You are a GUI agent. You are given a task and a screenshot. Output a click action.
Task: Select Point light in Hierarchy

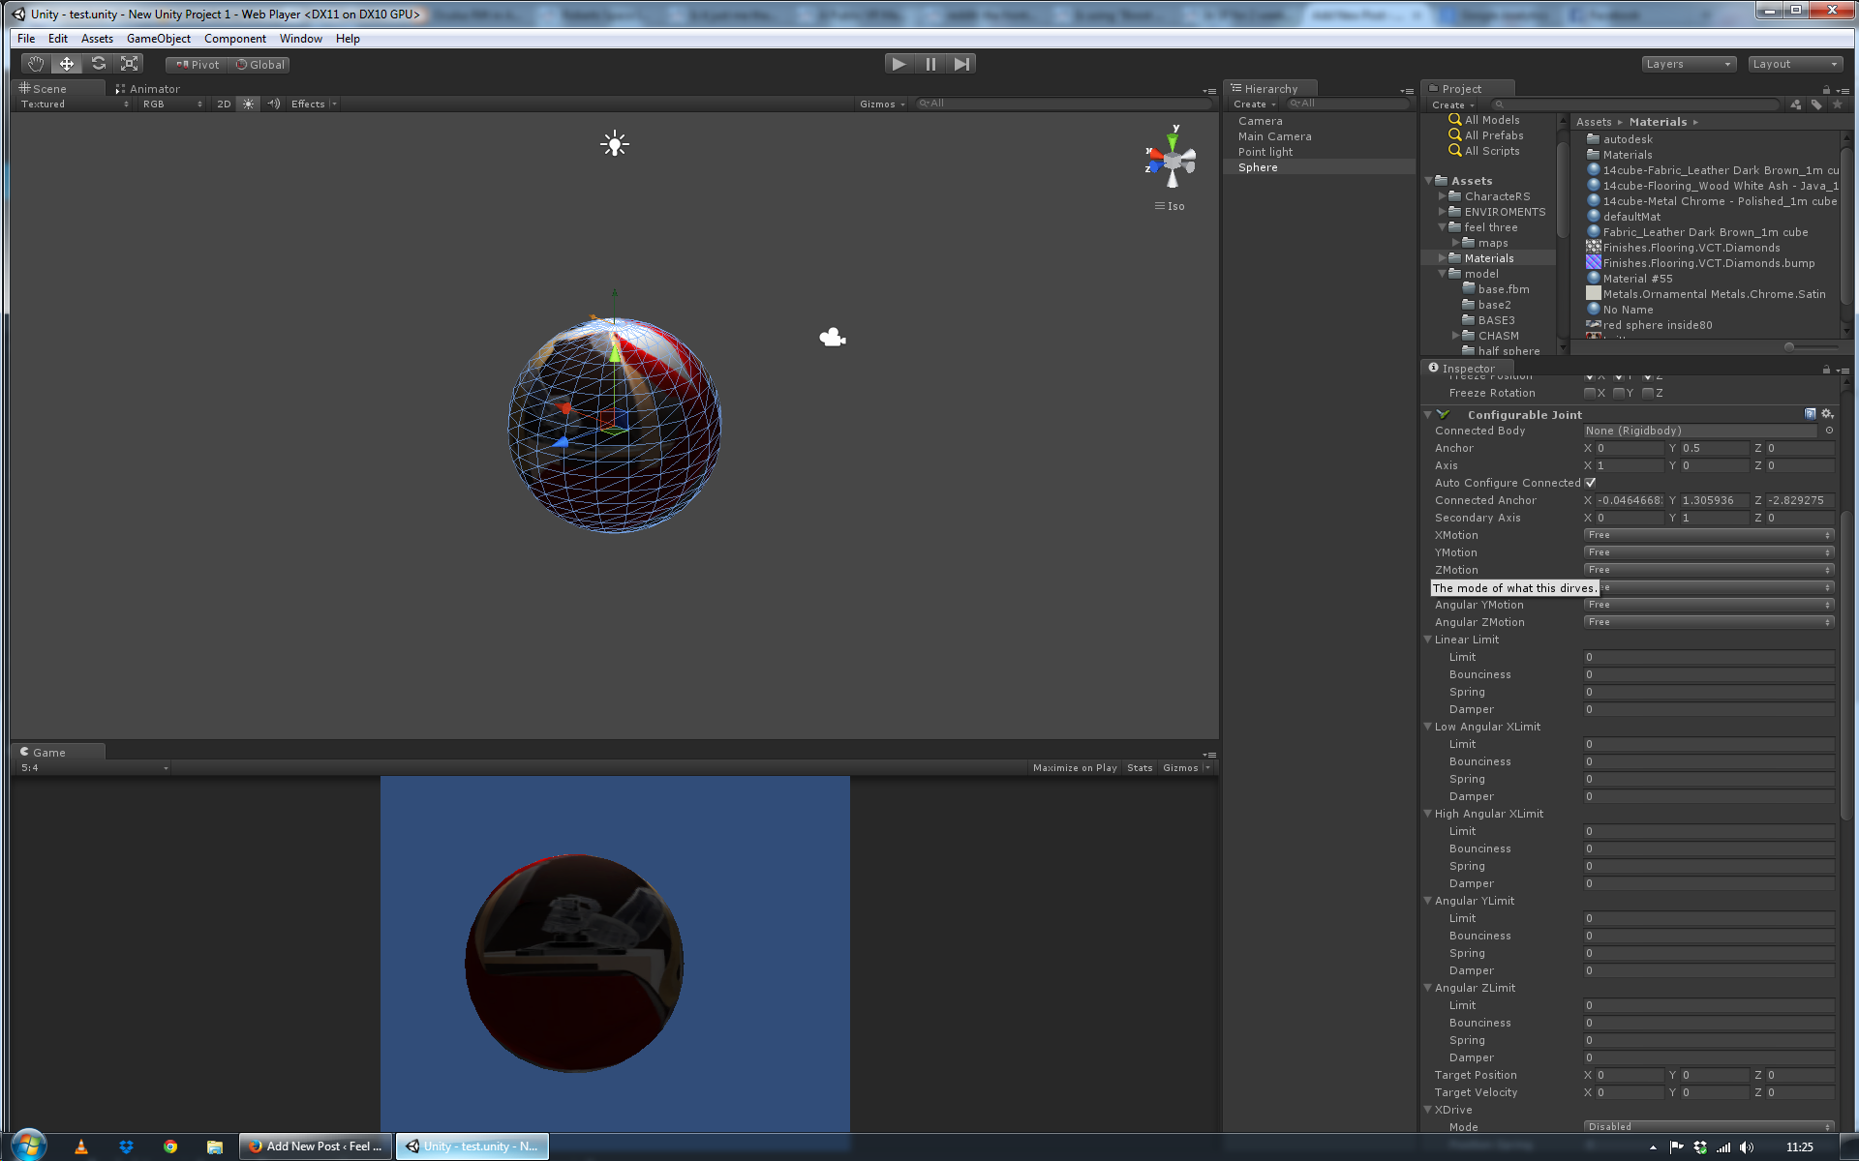pos(1265,152)
